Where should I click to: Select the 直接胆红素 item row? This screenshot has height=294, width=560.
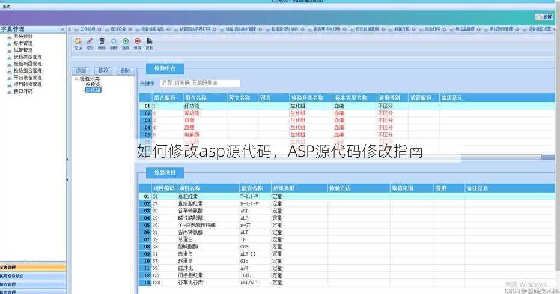(x=347, y=203)
